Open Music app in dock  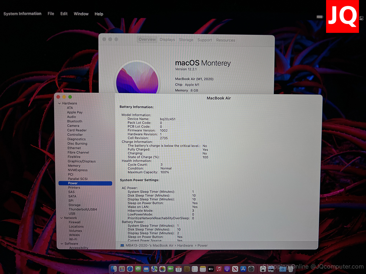[219, 269]
